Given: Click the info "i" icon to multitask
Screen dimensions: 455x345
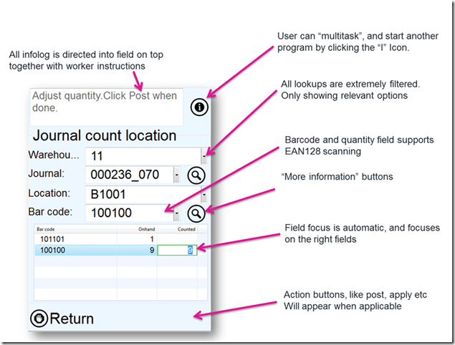Looking at the screenshot, I should coord(199,107).
